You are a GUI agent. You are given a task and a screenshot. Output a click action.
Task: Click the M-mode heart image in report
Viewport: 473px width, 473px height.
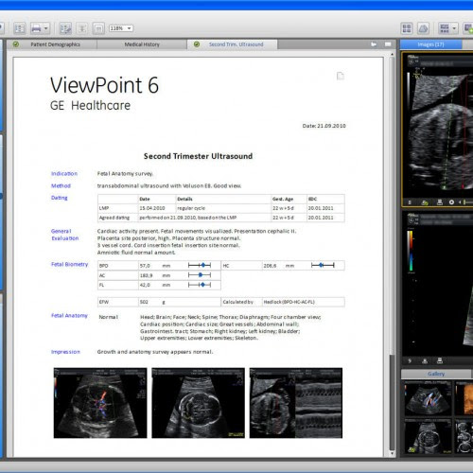[296, 403]
